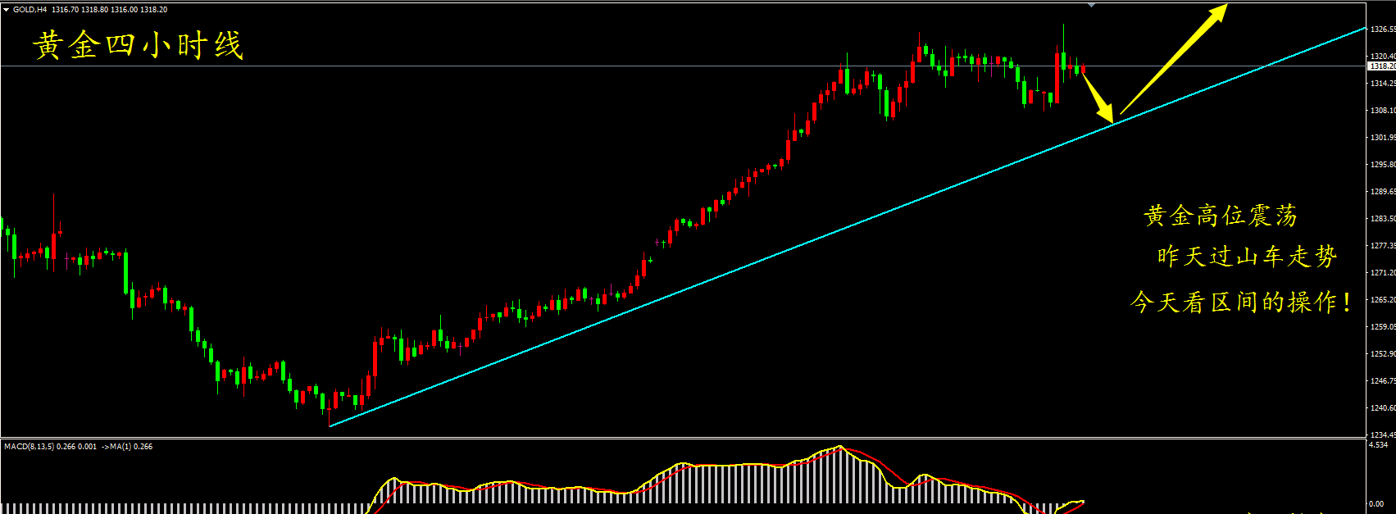
Task: Click the 1240.60 price axis label
Action: coord(1383,408)
